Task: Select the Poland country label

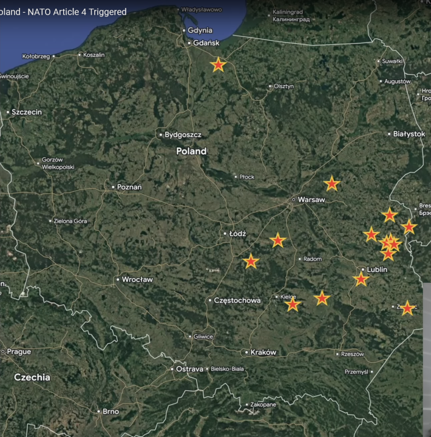Action: click(191, 151)
